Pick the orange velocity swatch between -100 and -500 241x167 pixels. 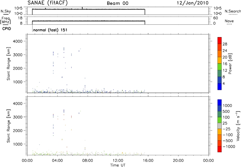coord(220,137)
